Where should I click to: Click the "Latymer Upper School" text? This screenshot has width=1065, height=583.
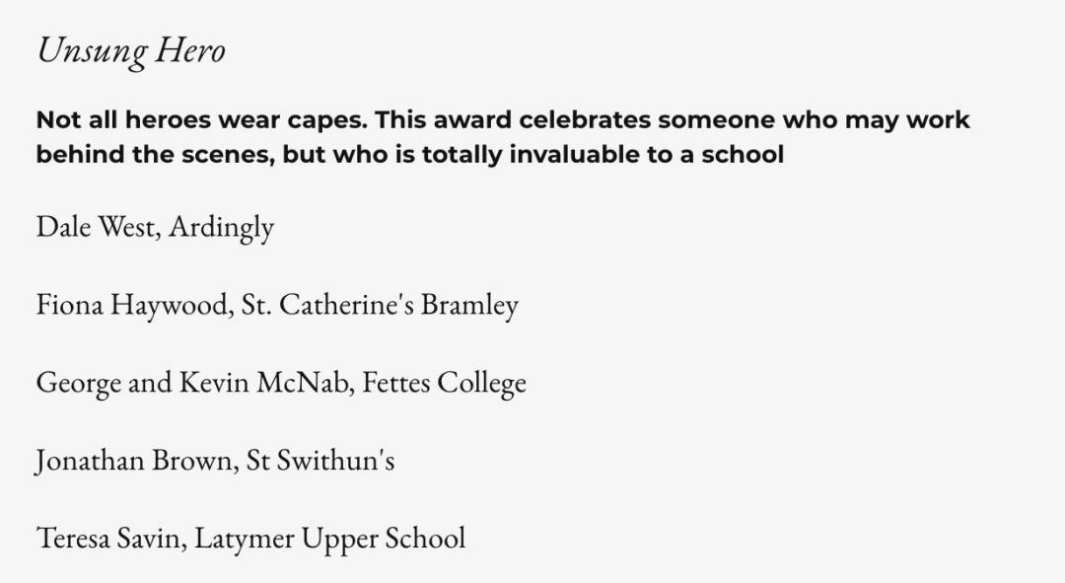pyautogui.click(x=329, y=539)
